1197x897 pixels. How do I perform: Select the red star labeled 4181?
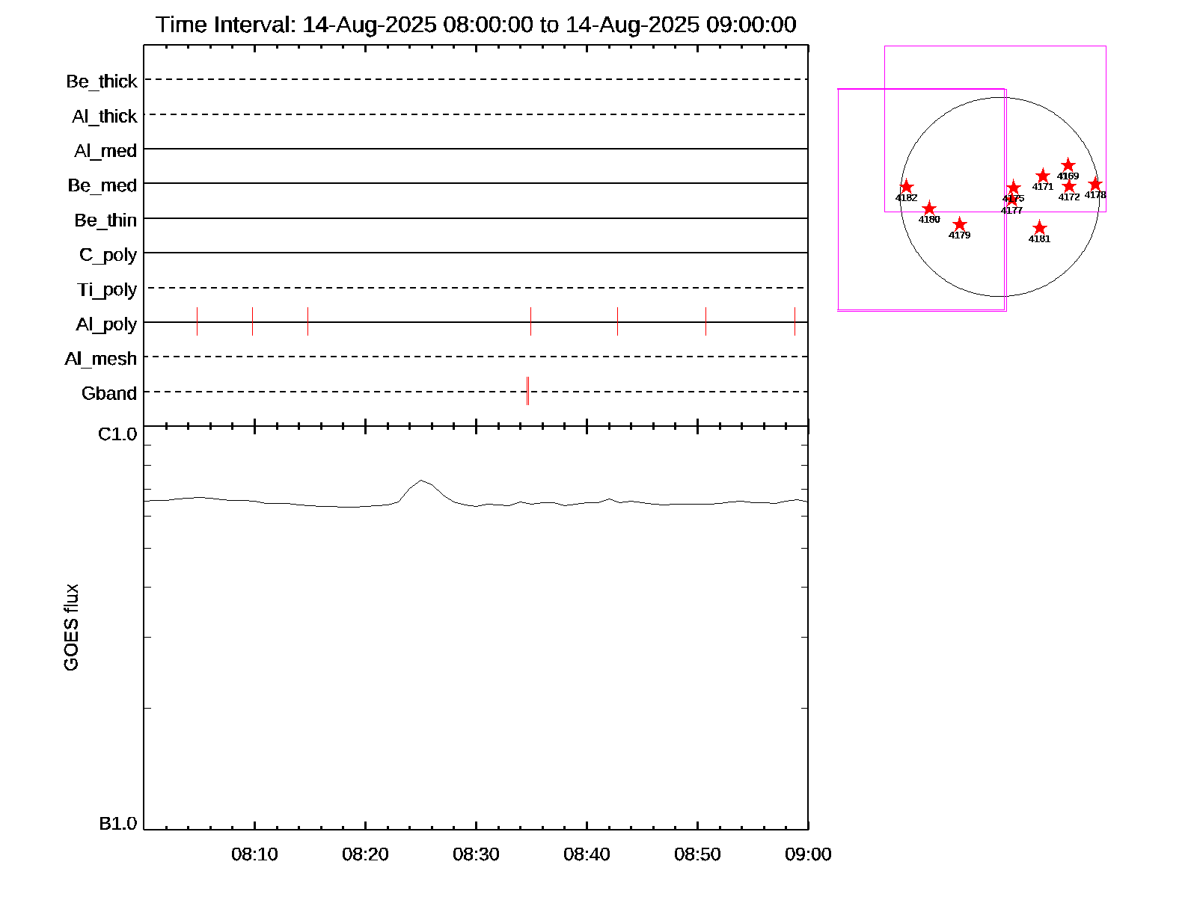pyautogui.click(x=1039, y=228)
